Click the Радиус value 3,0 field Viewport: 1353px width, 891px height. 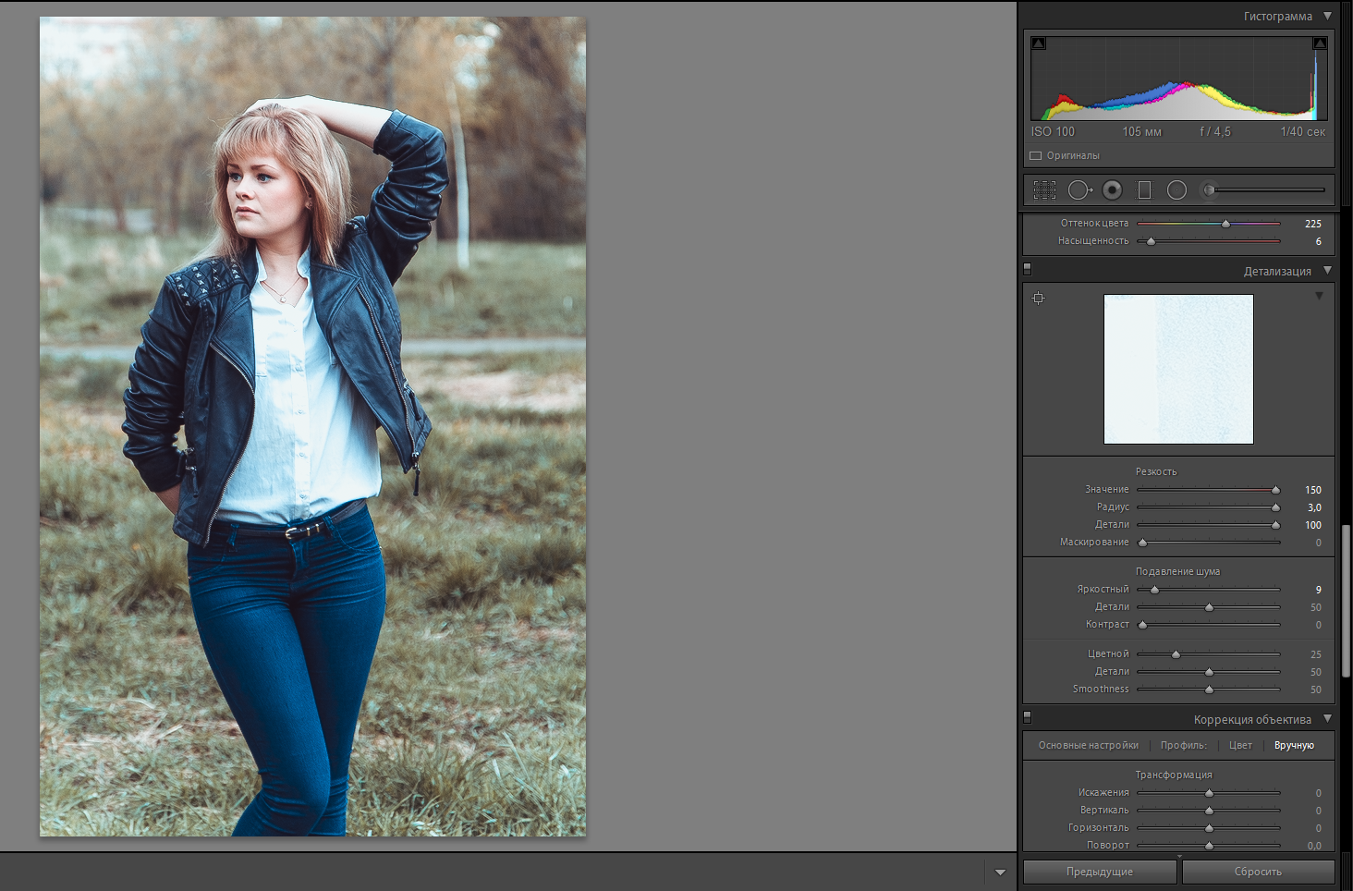tap(1314, 507)
